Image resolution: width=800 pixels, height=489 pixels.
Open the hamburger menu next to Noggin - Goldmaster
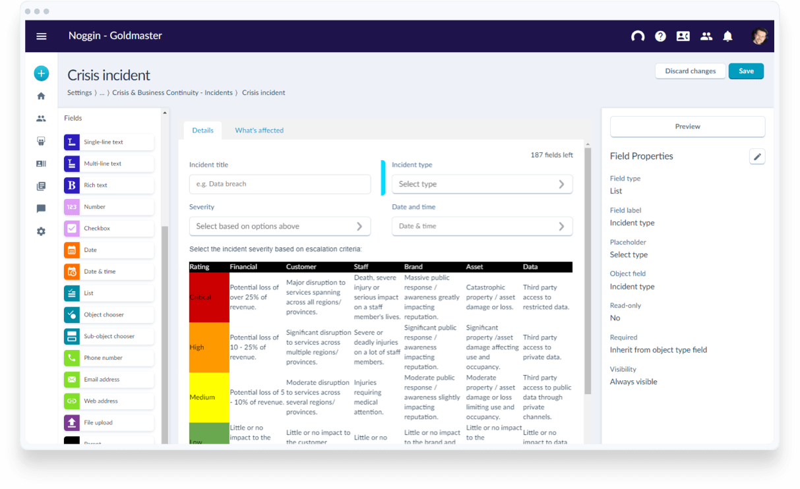[42, 36]
